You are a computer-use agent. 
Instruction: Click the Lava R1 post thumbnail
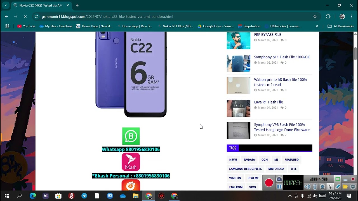pyautogui.click(x=239, y=108)
